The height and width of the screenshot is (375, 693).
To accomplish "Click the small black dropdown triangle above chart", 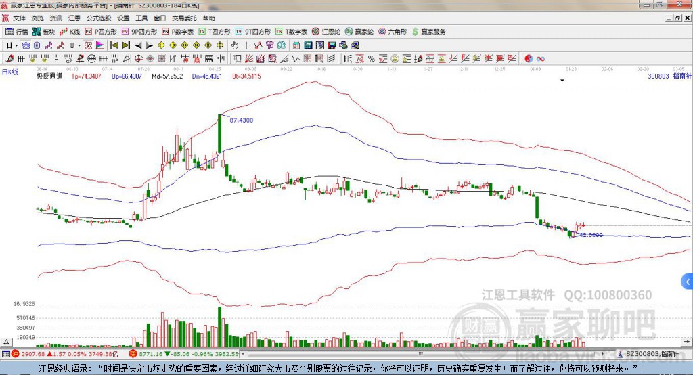I will (562, 81).
